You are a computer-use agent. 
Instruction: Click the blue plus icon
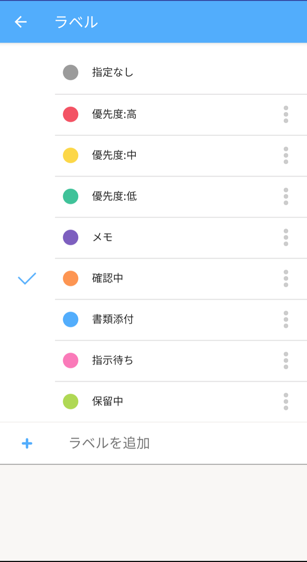tap(27, 443)
